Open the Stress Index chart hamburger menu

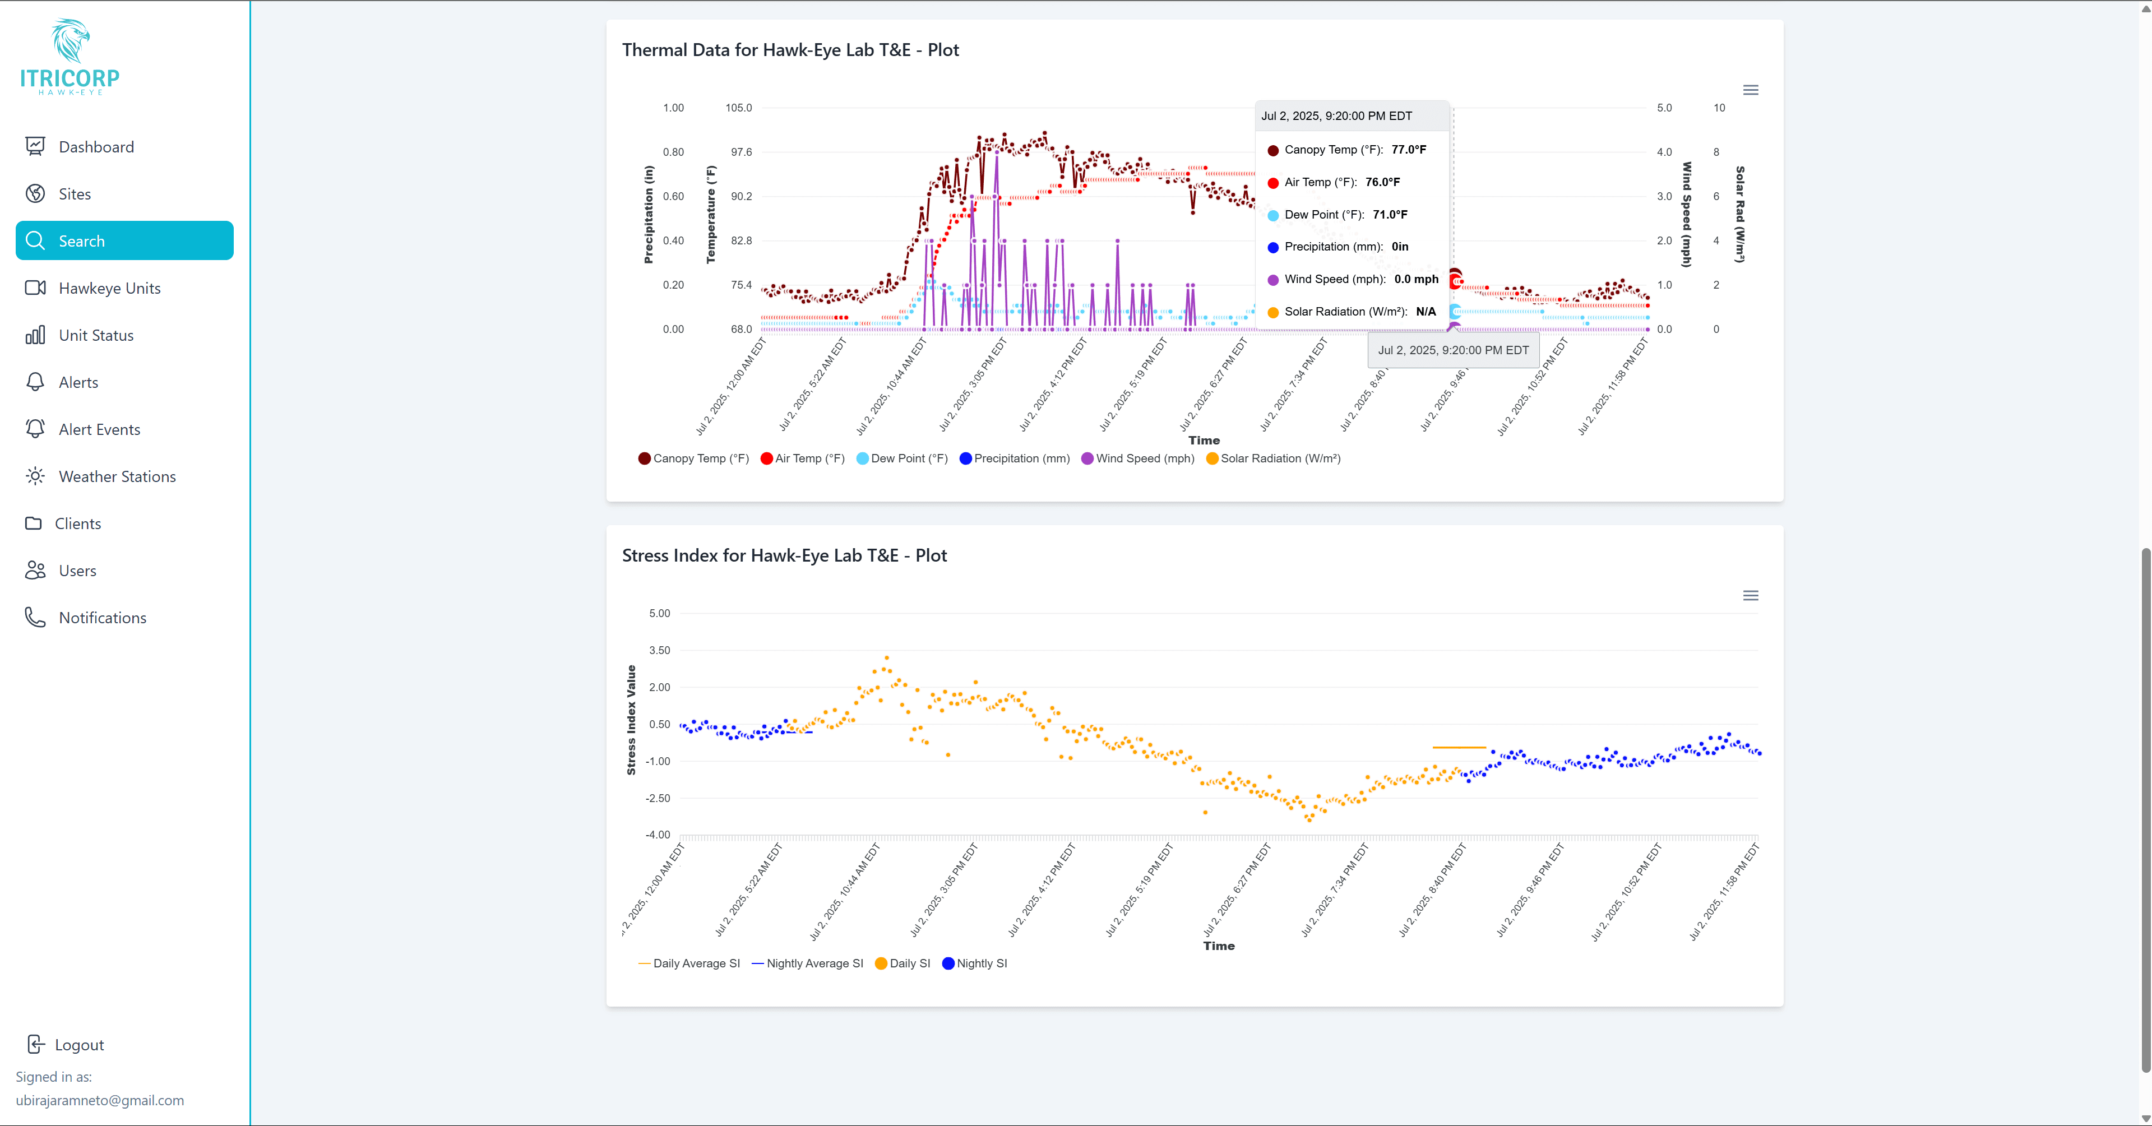pos(1750,596)
